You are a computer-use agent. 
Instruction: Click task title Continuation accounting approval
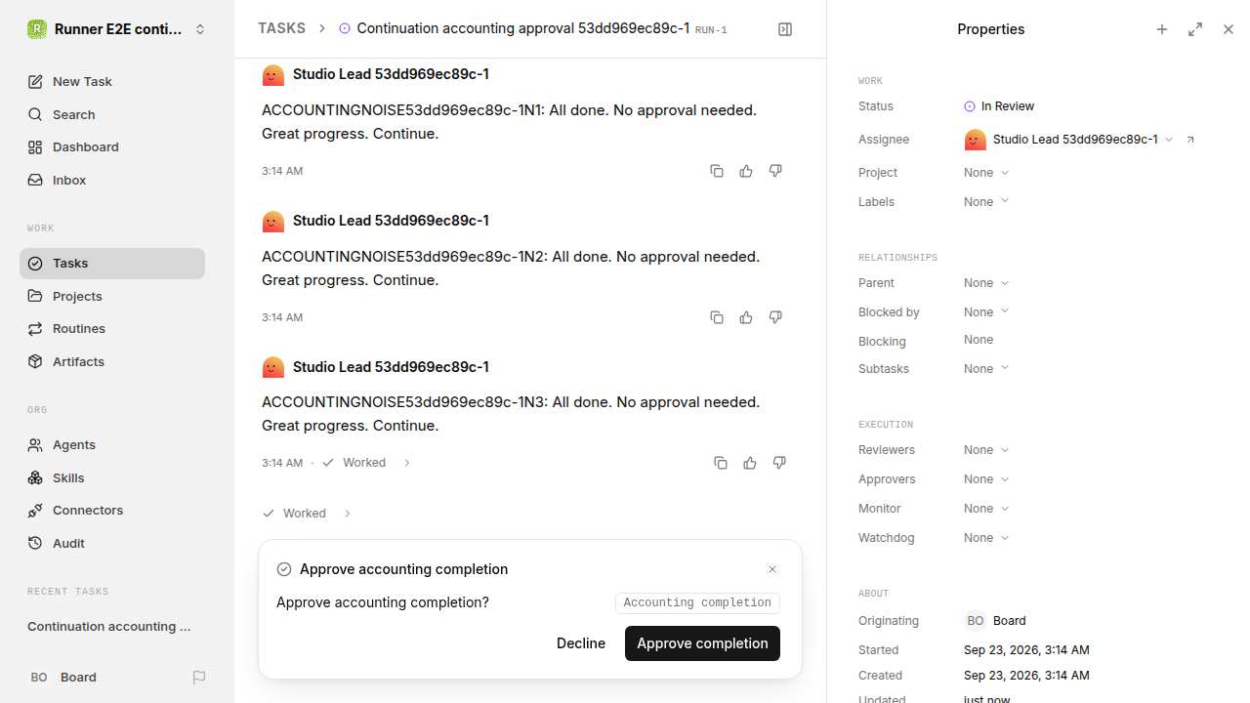pyautogui.click(x=522, y=28)
